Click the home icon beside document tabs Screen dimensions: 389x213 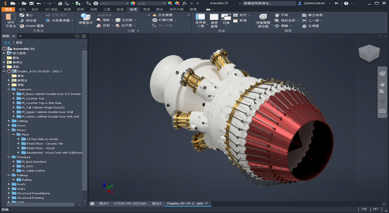(92, 203)
